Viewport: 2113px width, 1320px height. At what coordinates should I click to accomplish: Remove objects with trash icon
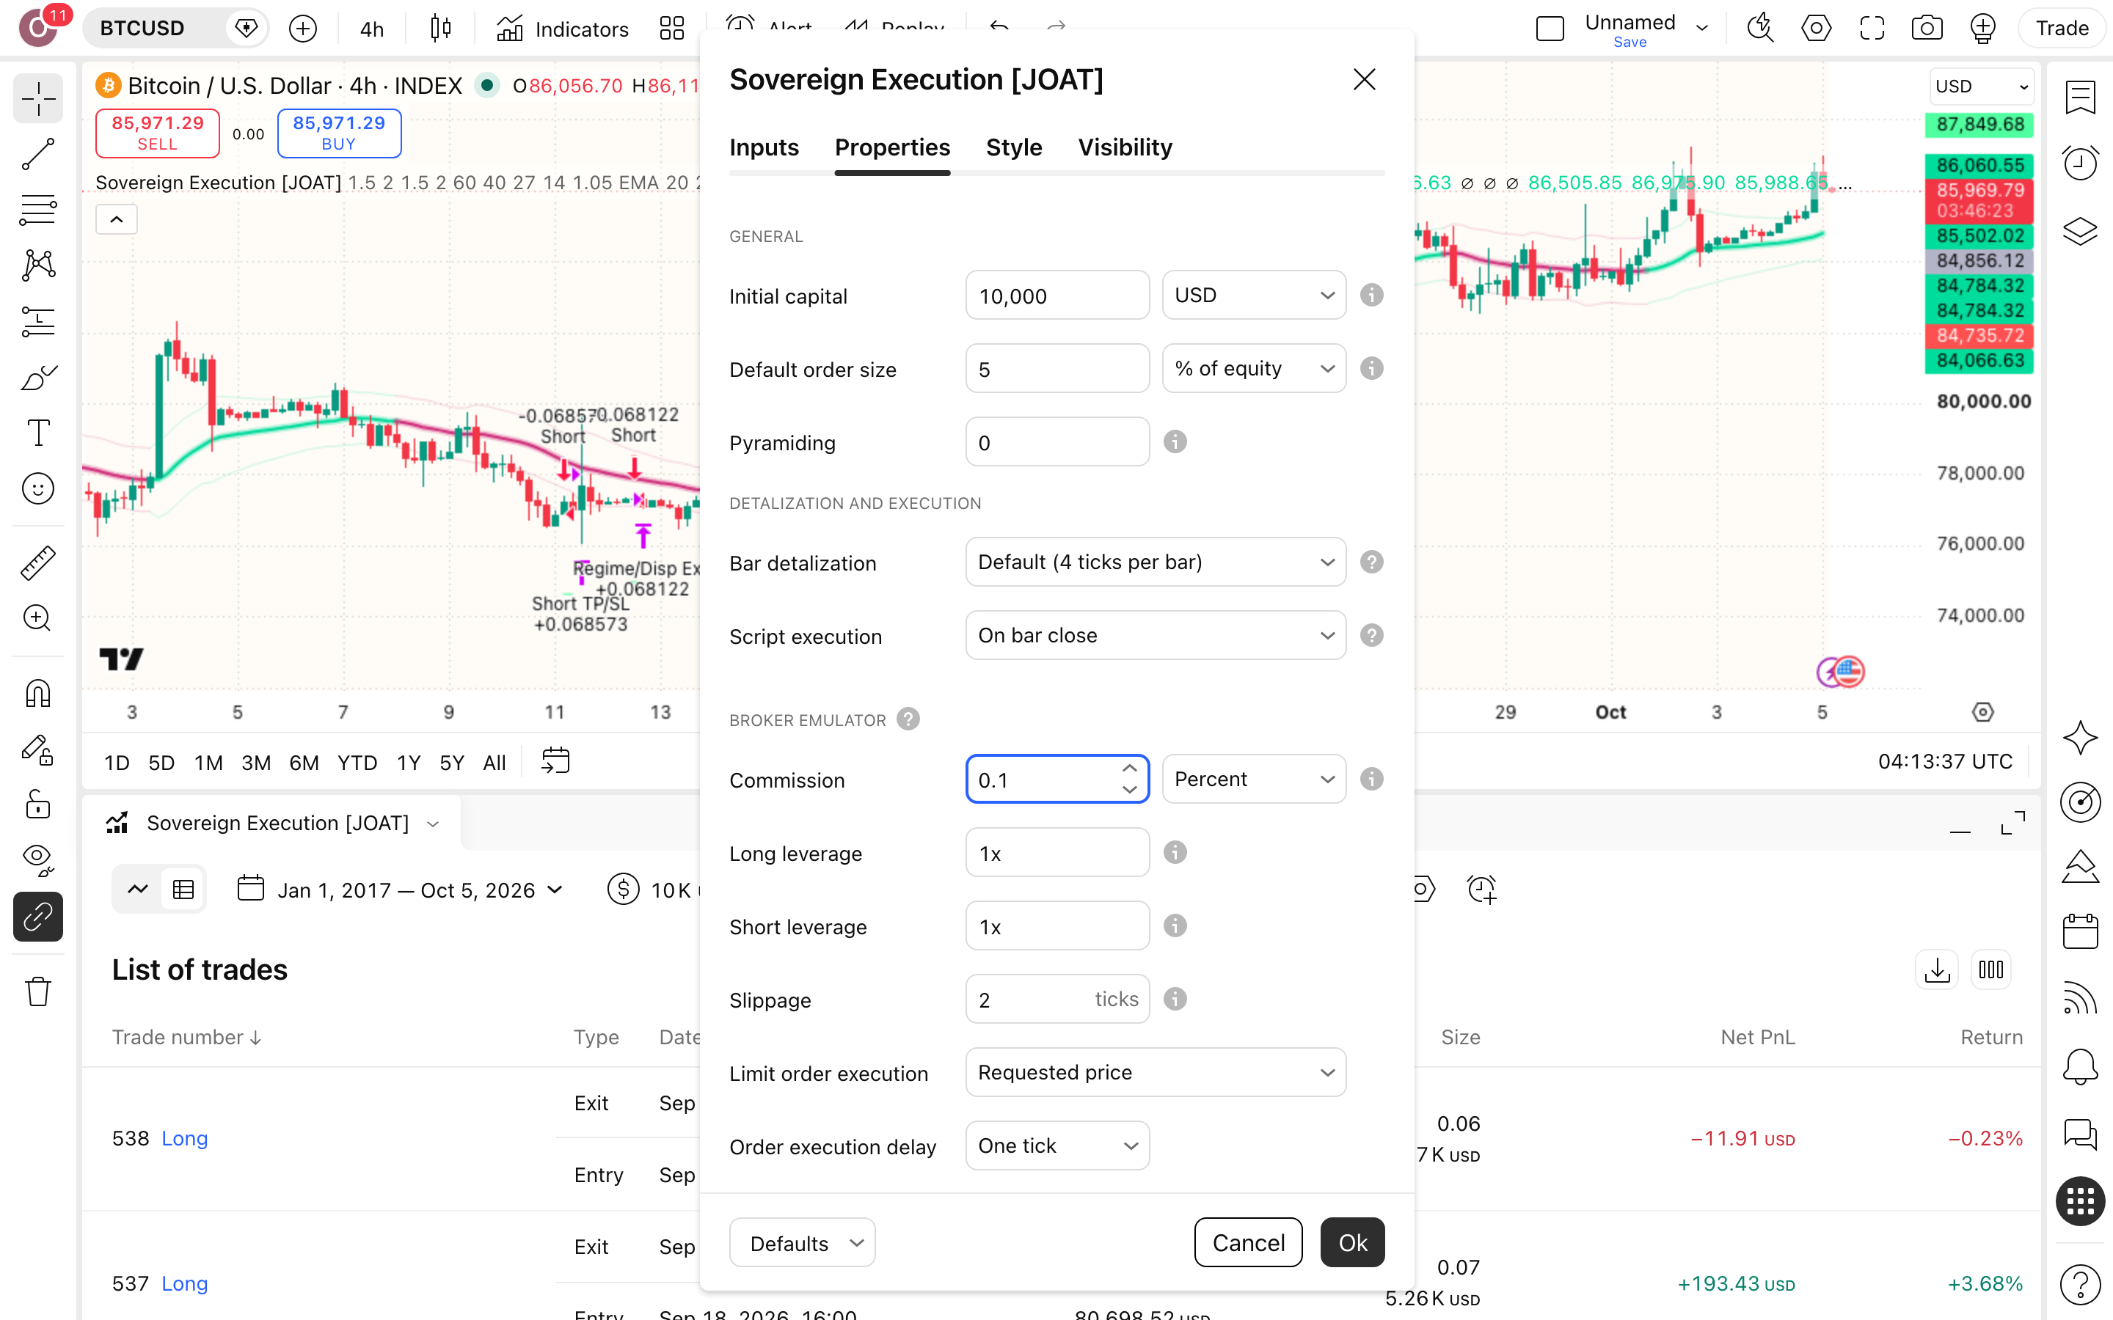click(x=37, y=991)
